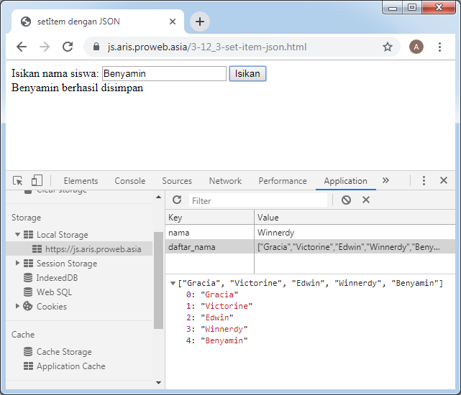Expand the Session Storage tree node
Screen dimensions: 461x395
17,263
